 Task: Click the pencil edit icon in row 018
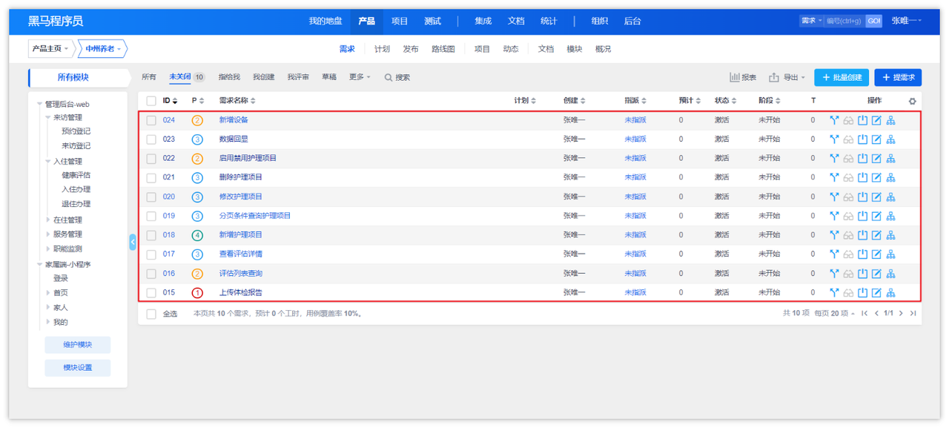(876, 235)
